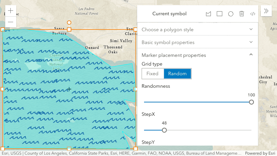Viewport: 277px width, 156px height.
Task: Collapse the side panel with double chevron
Action: click(266, 11)
